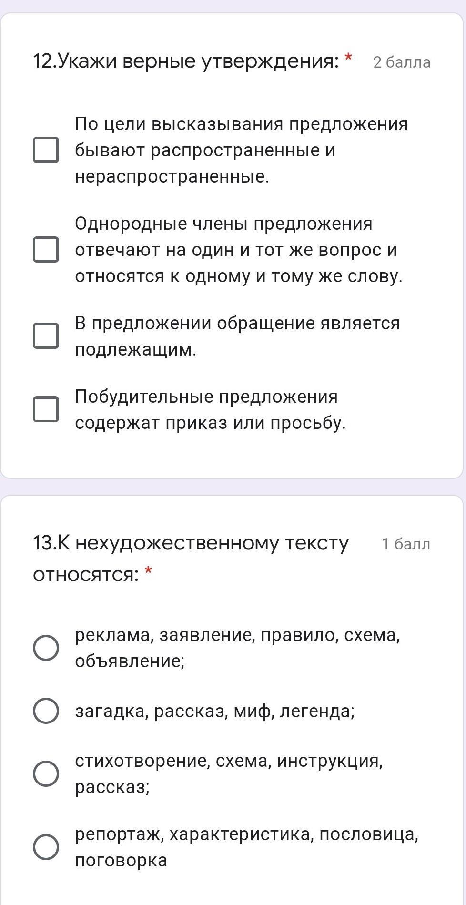
Task: Click the answer text 'поговорка'
Action: (121, 860)
